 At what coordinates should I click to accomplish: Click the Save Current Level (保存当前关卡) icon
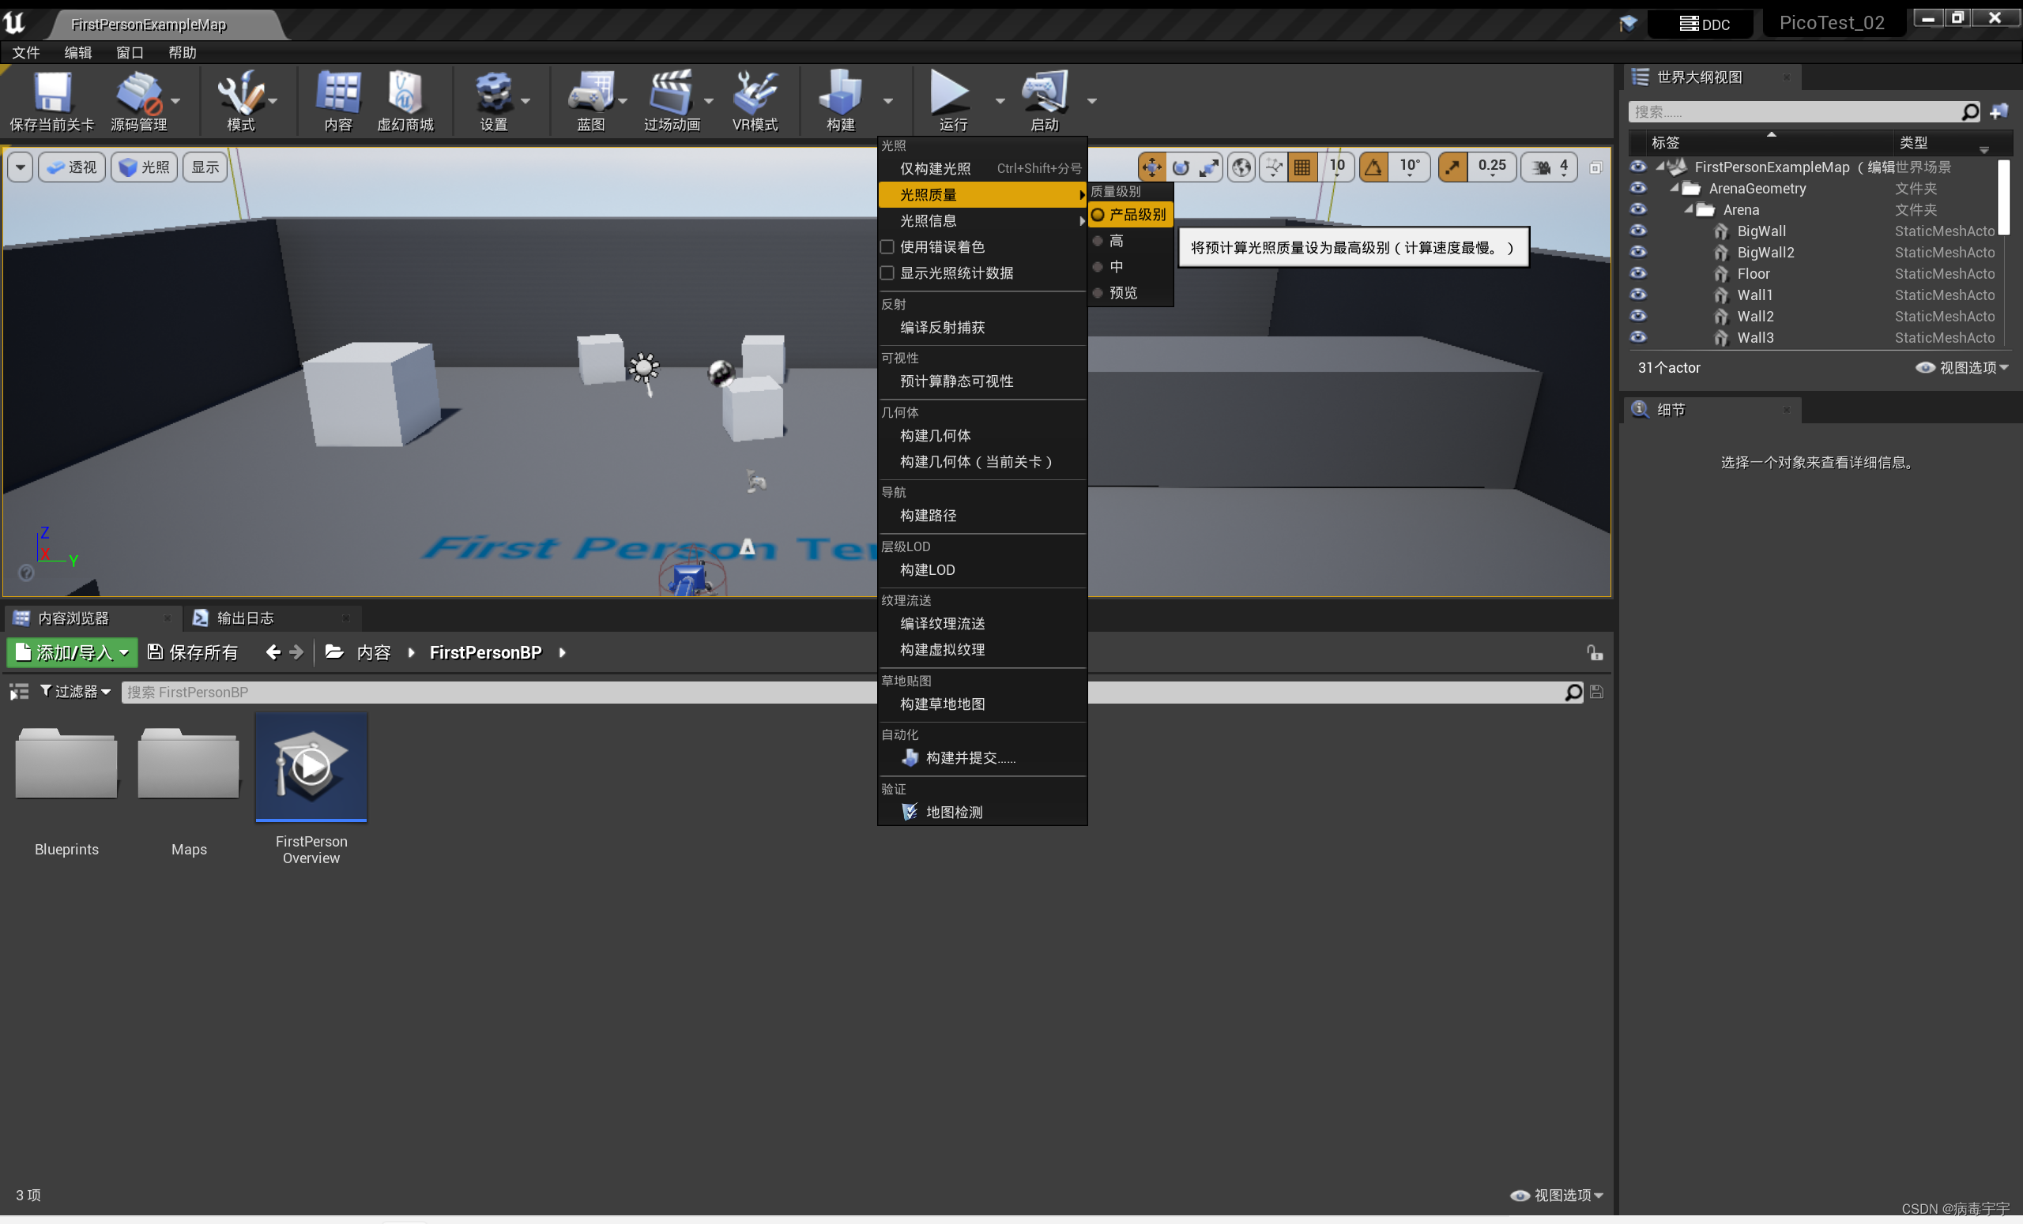point(51,92)
